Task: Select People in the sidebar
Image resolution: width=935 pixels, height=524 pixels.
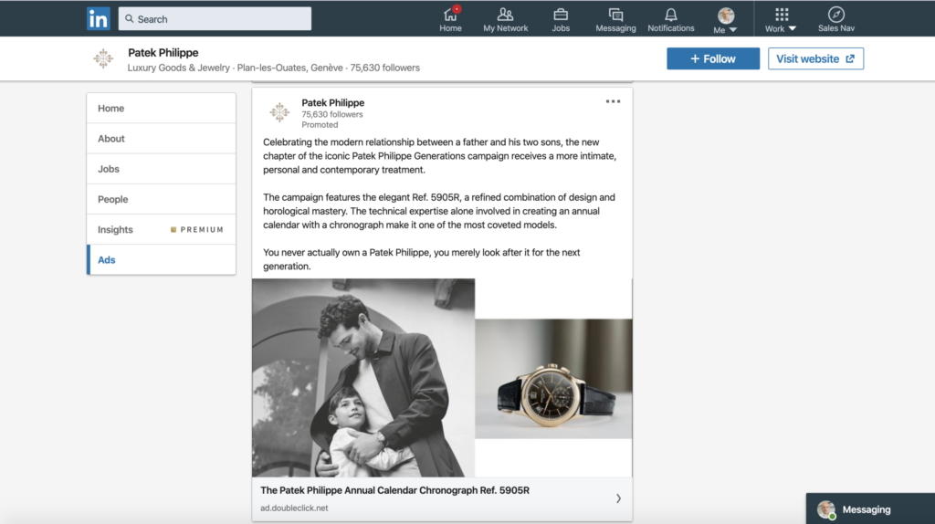Action: (x=161, y=199)
